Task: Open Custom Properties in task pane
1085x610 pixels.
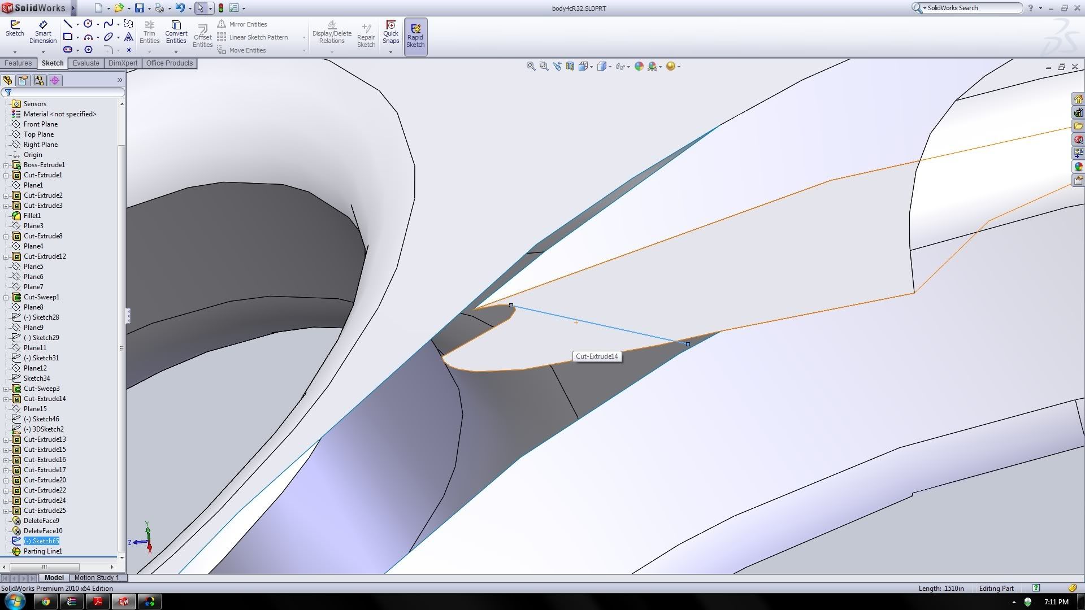Action: 1078,180
